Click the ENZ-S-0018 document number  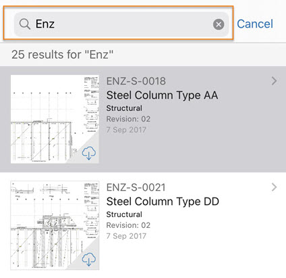pos(136,81)
